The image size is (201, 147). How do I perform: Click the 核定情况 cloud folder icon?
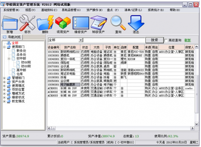[9, 101]
